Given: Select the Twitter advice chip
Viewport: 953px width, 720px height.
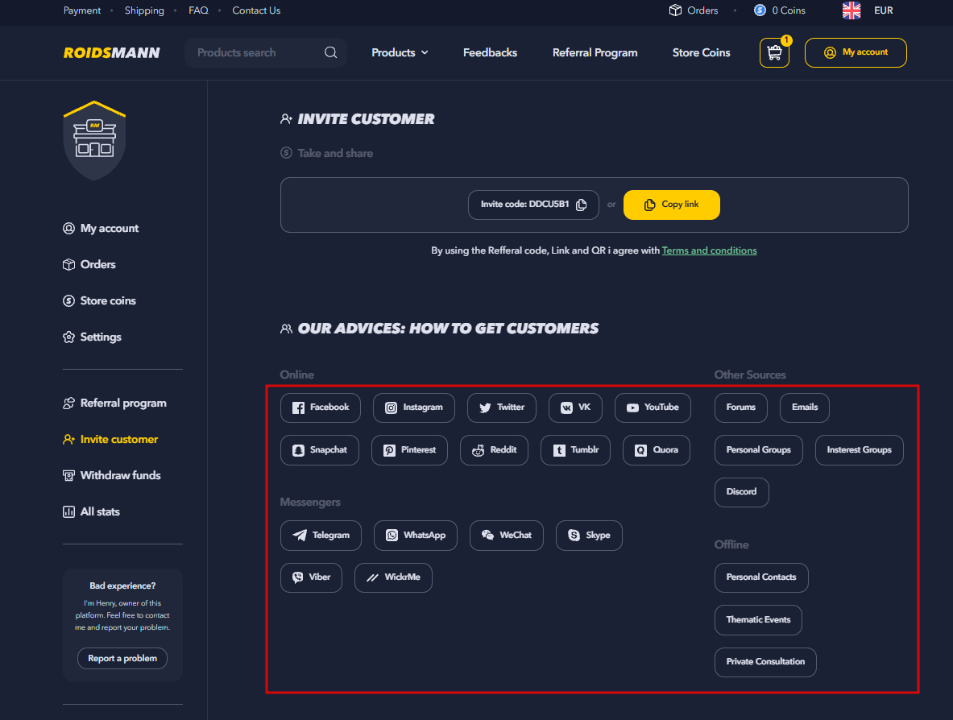Looking at the screenshot, I should coord(501,408).
